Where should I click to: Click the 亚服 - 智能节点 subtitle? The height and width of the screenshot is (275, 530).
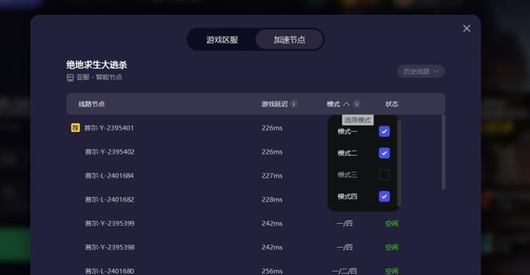(98, 78)
